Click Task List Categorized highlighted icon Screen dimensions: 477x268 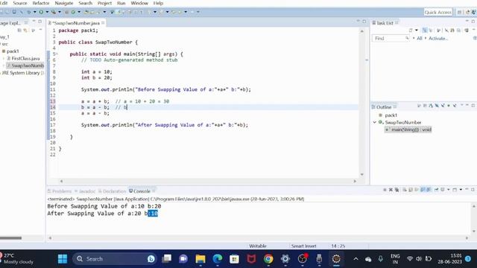click(x=424, y=30)
